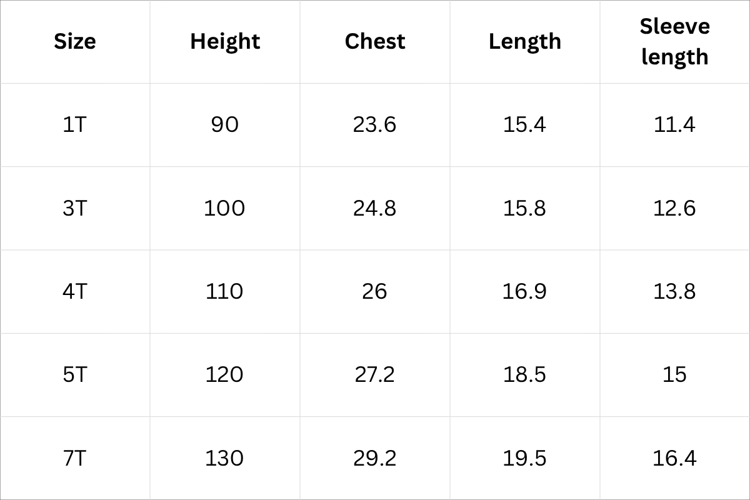This screenshot has height=500, width=750.
Task: Select length value 18.5
Action: (525, 374)
